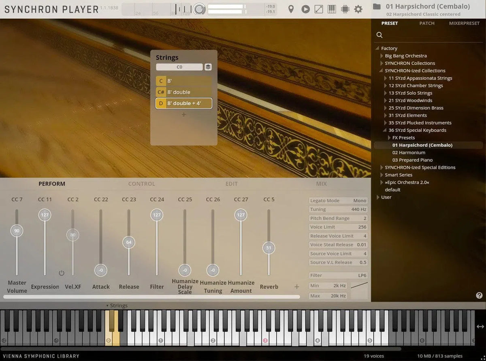Image resolution: width=486 pixels, height=361 pixels.
Task: Click the location pin icon in the toolbar
Action: tap(292, 9)
